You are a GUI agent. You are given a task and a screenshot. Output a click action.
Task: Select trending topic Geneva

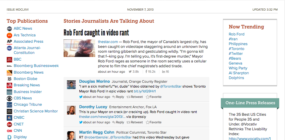[x=235, y=63]
